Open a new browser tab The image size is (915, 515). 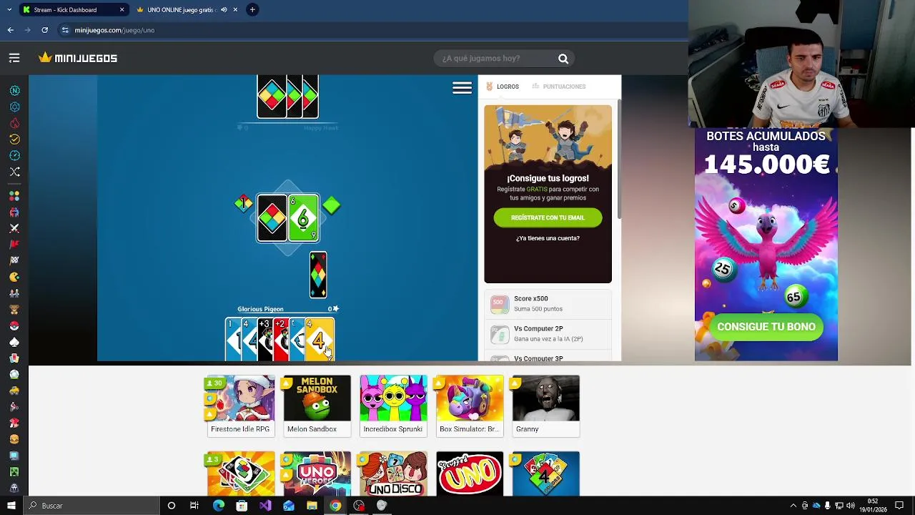[x=252, y=9]
